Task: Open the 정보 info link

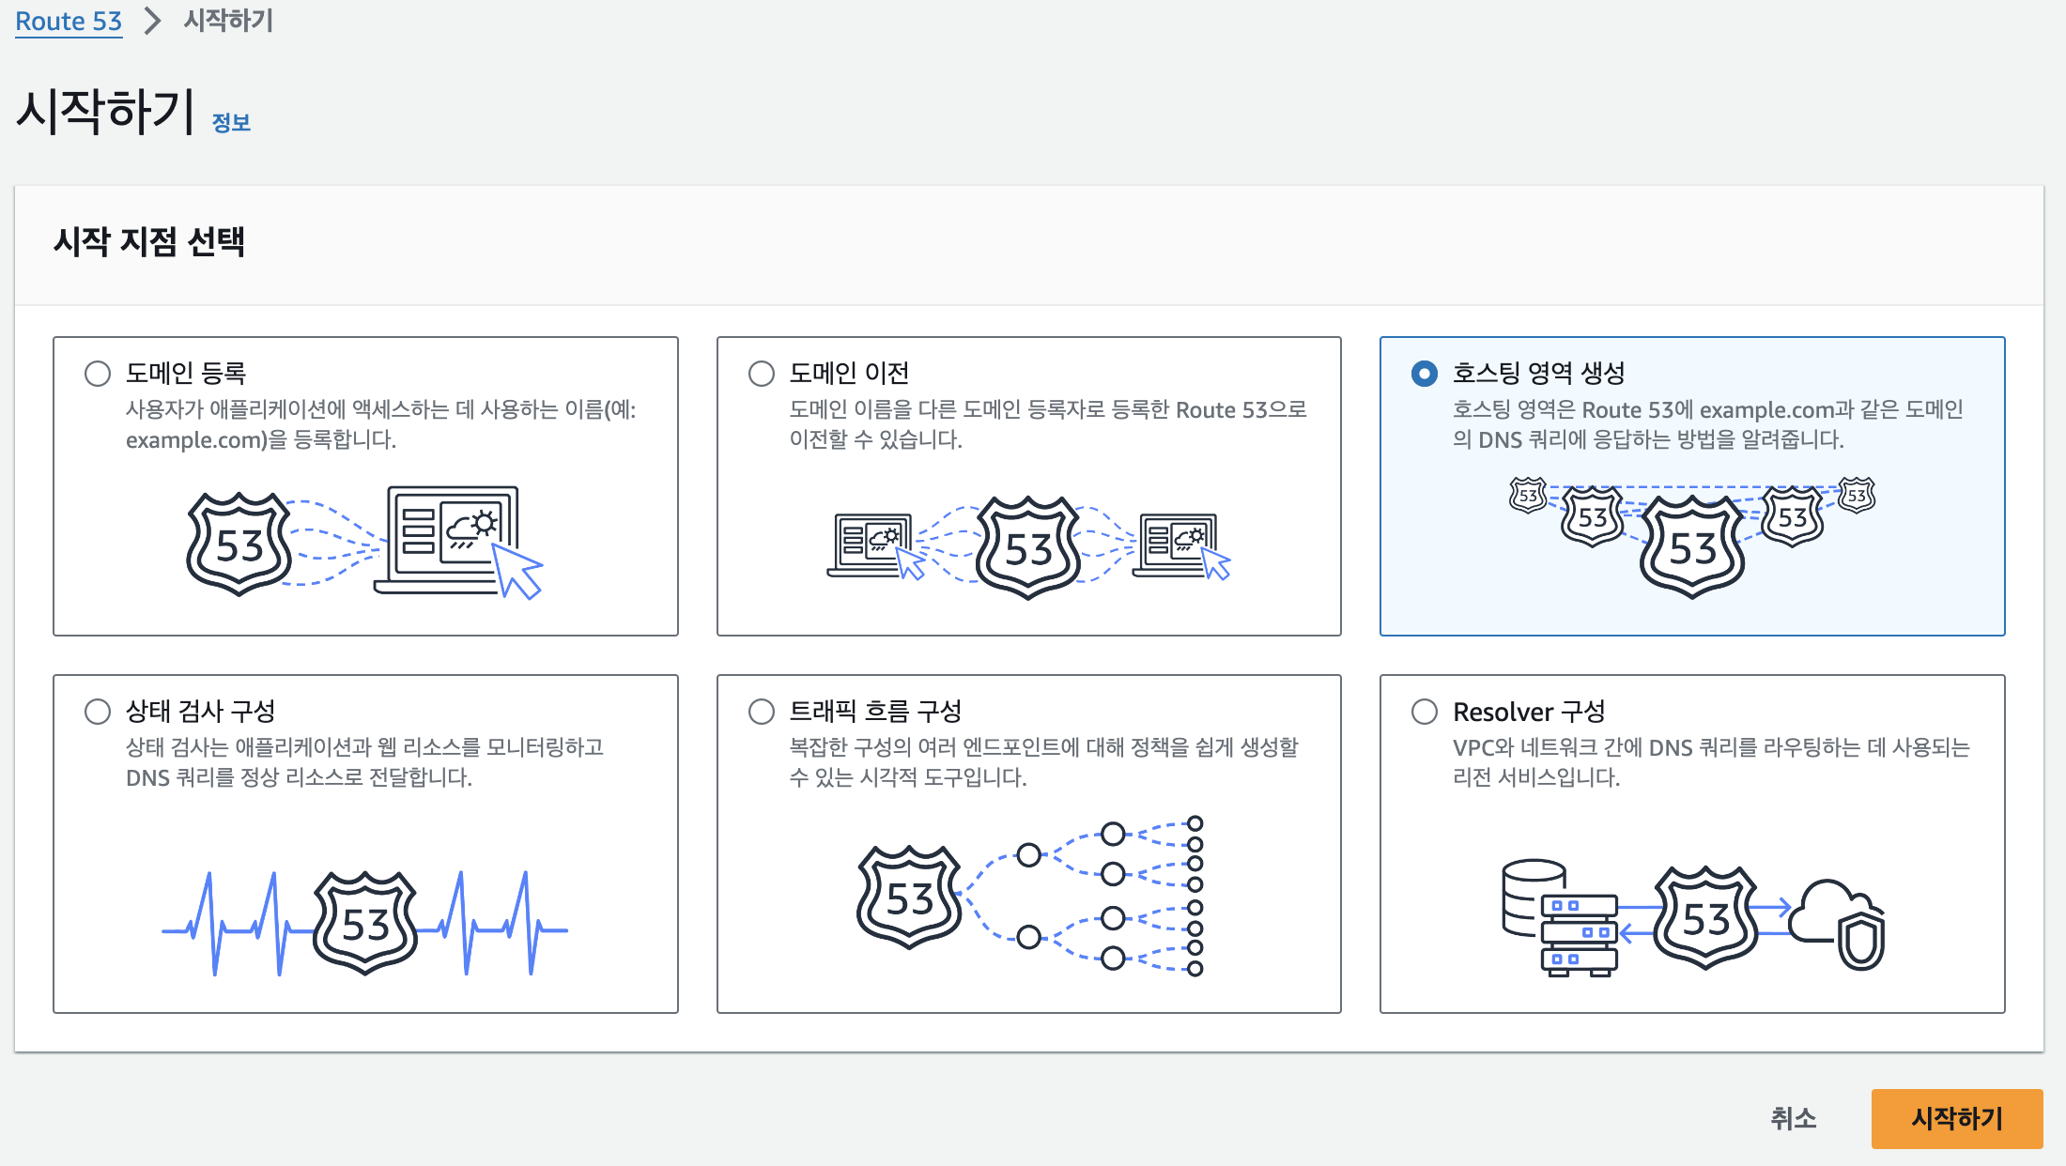Action: coord(231,123)
